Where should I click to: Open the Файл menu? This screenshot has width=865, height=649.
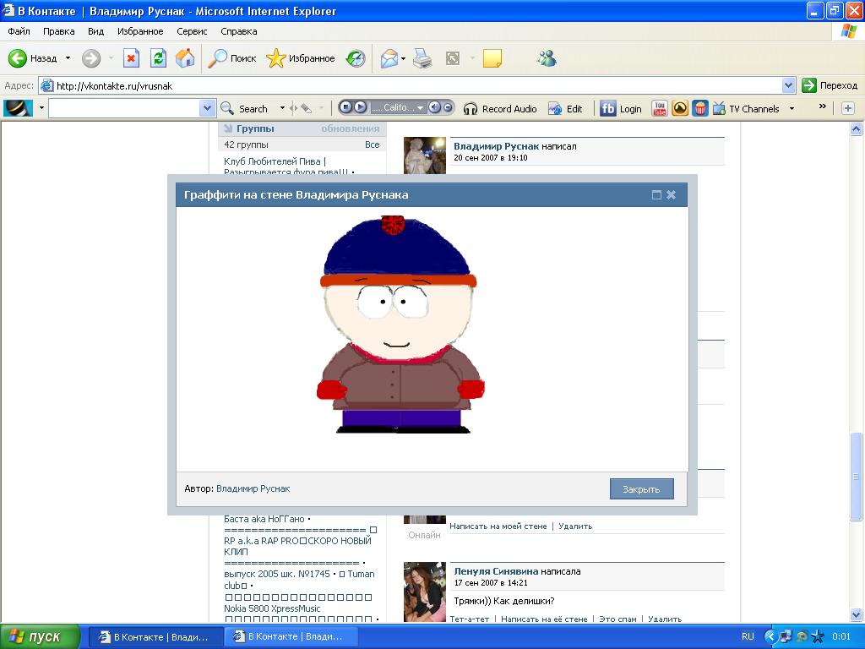[19, 31]
